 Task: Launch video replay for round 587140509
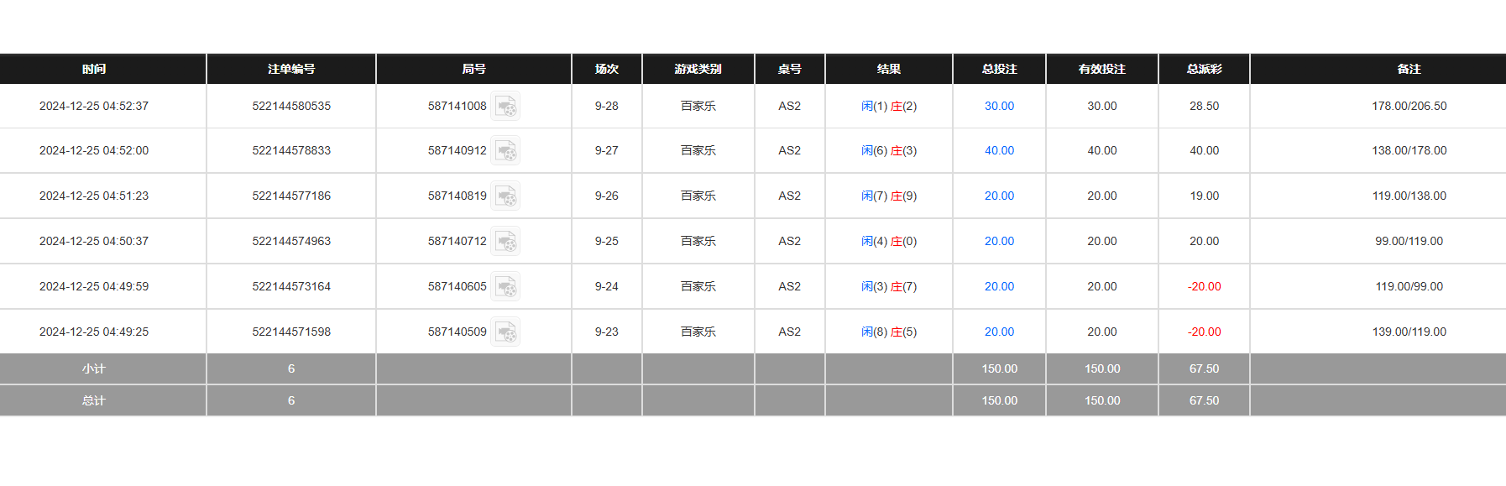(x=505, y=332)
